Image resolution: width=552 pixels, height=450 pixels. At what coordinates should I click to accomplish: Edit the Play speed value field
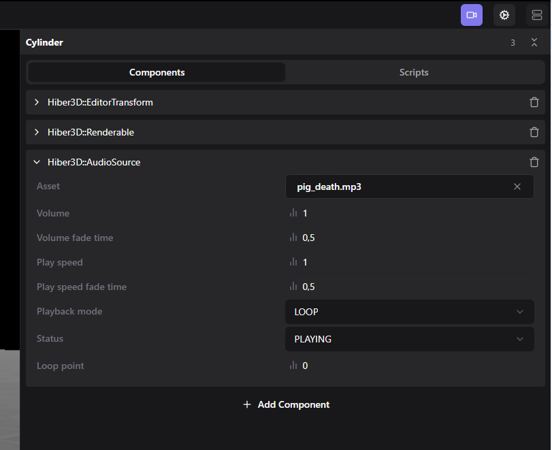click(304, 262)
